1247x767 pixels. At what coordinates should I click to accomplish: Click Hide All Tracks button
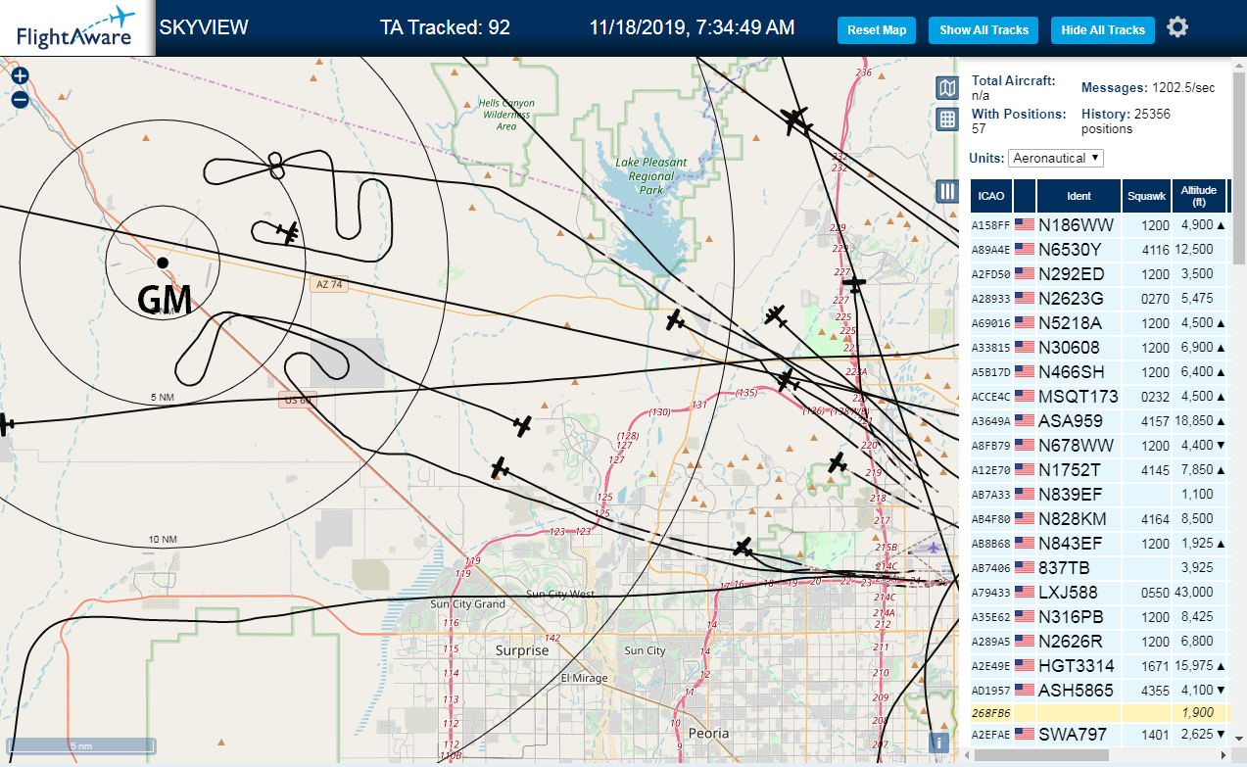tap(1103, 30)
